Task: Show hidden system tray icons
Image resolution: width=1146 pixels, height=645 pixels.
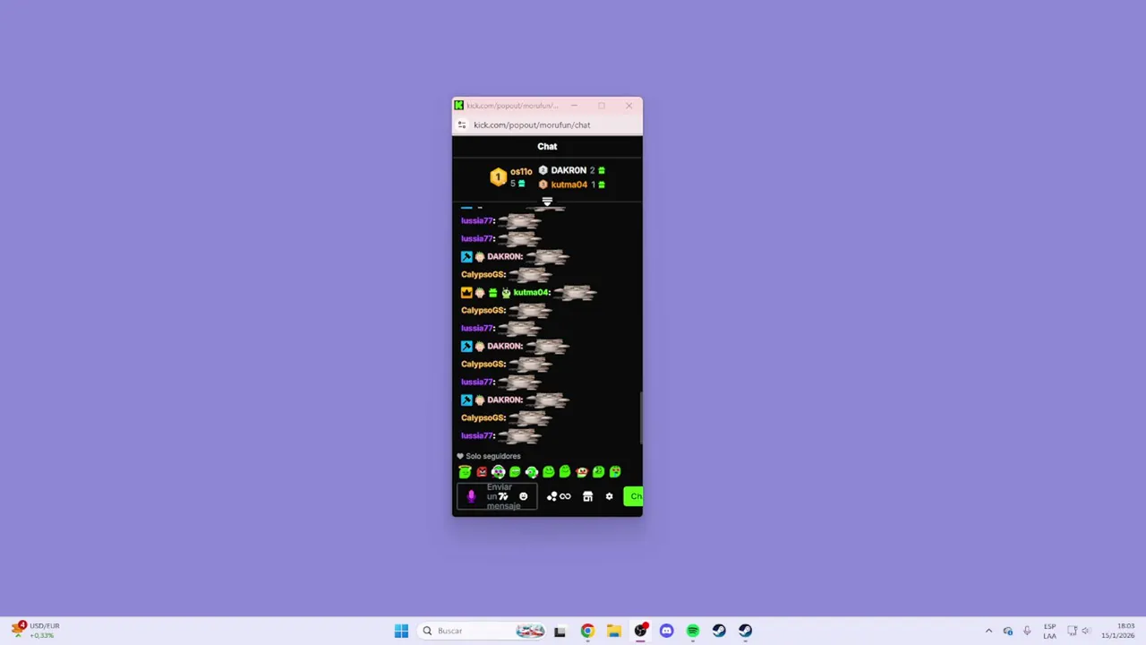Action: point(988,631)
